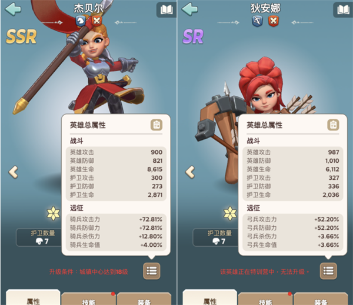Toggle attribute list button on 狄安娜 screen
This screenshot has height=305, width=353.
click(328, 271)
